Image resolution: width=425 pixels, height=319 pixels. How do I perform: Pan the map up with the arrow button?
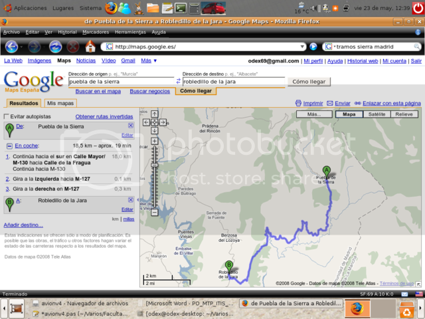click(154, 114)
